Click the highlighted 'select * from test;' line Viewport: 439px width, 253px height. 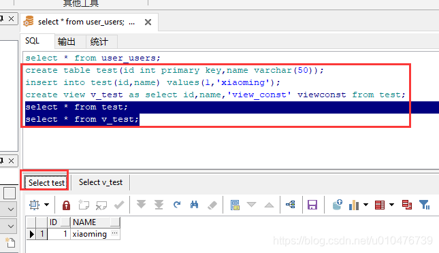(x=76, y=107)
